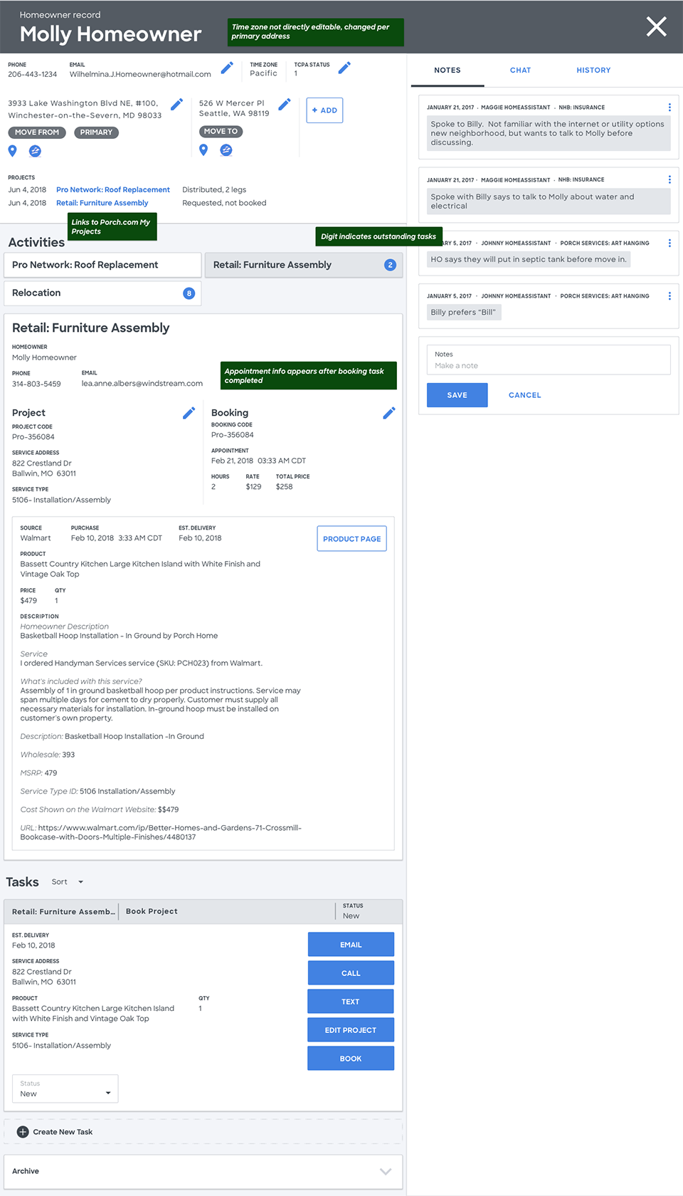683x1196 pixels.
Task: Close the homeowner record panel
Action: point(656,27)
